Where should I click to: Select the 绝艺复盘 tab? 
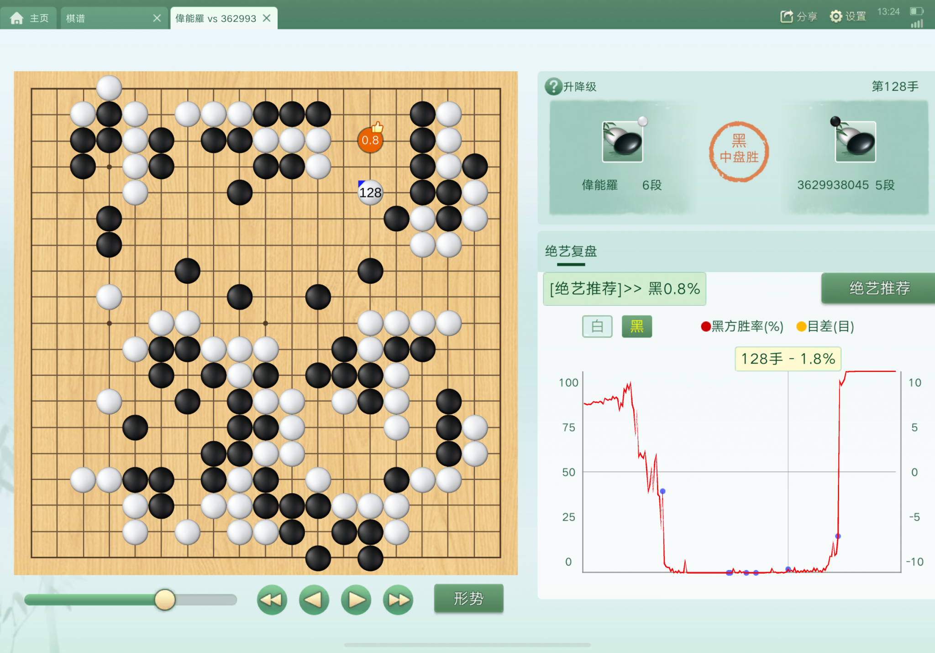571,251
